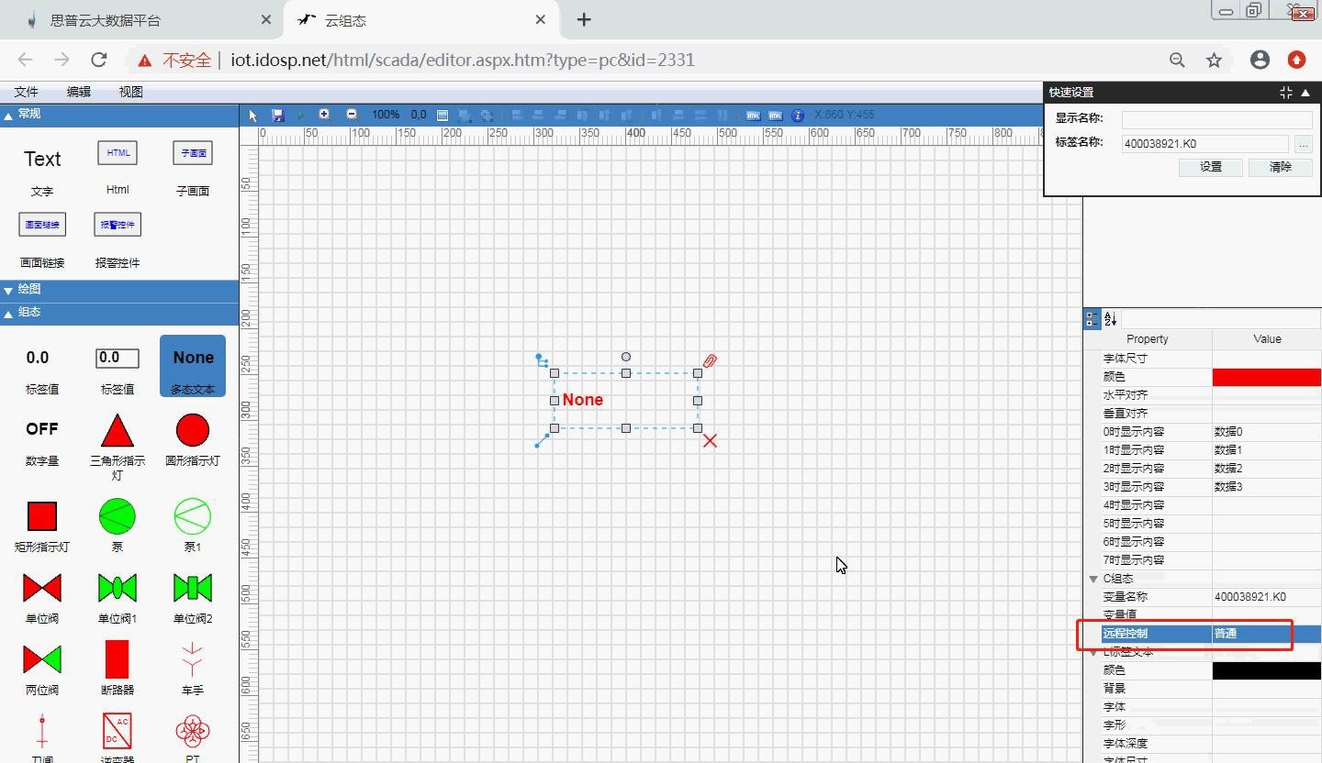The height and width of the screenshot is (763, 1322).
Task: Select the pointer arrow tool in the toolbar
Action: click(254, 116)
